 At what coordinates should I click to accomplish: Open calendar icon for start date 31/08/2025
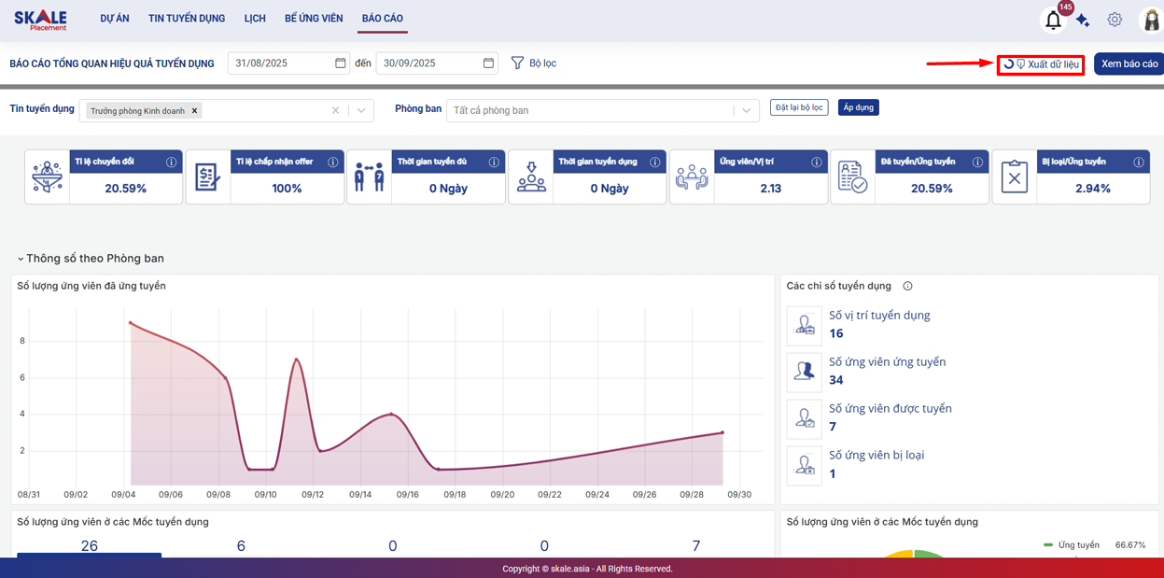[x=341, y=63]
